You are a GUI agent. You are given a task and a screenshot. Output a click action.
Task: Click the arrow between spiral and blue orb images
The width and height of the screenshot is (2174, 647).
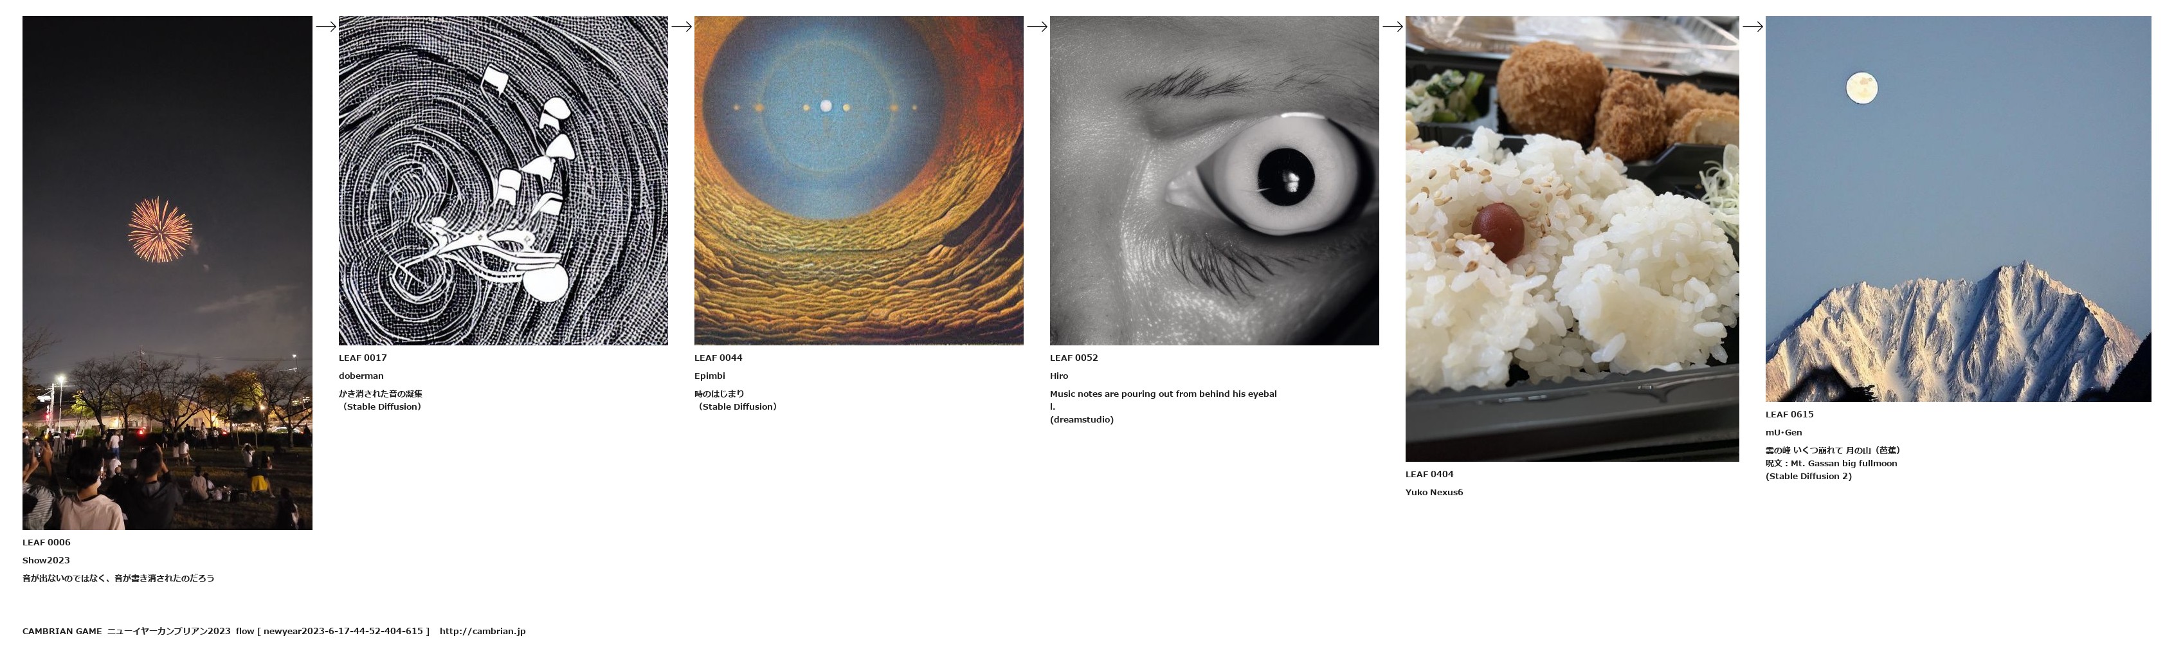click(x=681, y=27)
